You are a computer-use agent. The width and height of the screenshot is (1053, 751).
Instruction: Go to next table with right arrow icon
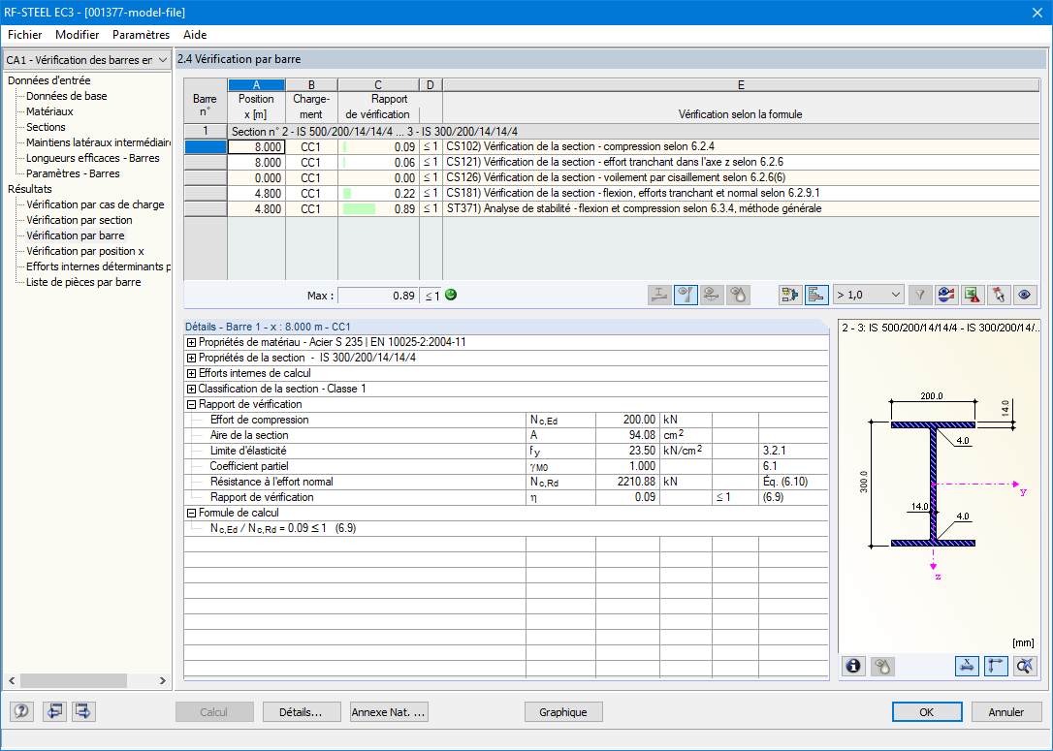83,711
